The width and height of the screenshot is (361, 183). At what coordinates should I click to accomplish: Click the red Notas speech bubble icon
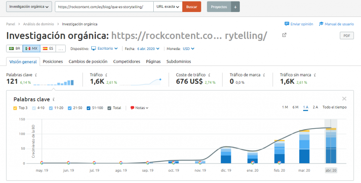click(x=132, y=108)
